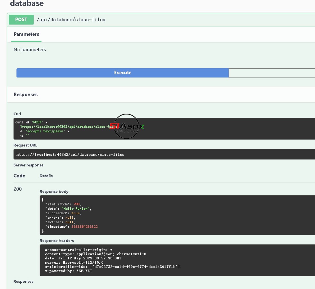This screenshot has height=289, width=315.
Task: Click the Request URL text box
Action: (x=164, y=155)
